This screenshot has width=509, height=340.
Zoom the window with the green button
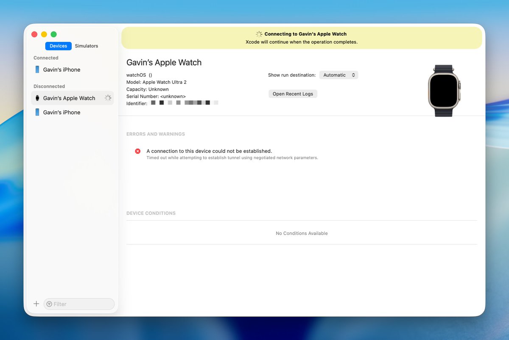coord(53,34)
